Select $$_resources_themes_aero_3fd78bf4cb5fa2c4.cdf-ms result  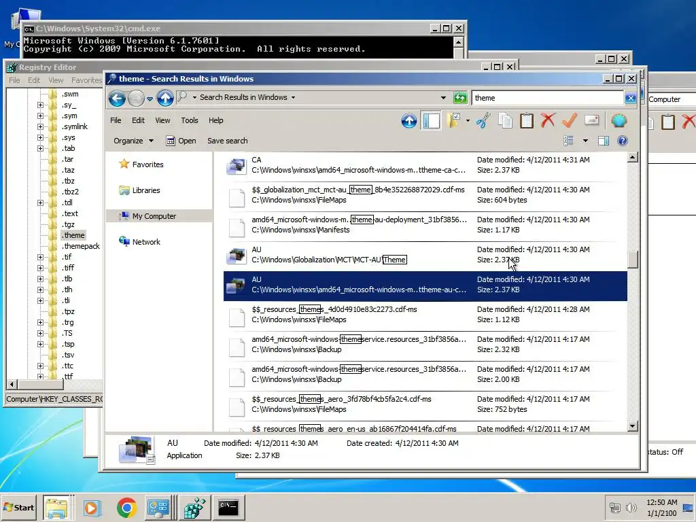[425, 404]
